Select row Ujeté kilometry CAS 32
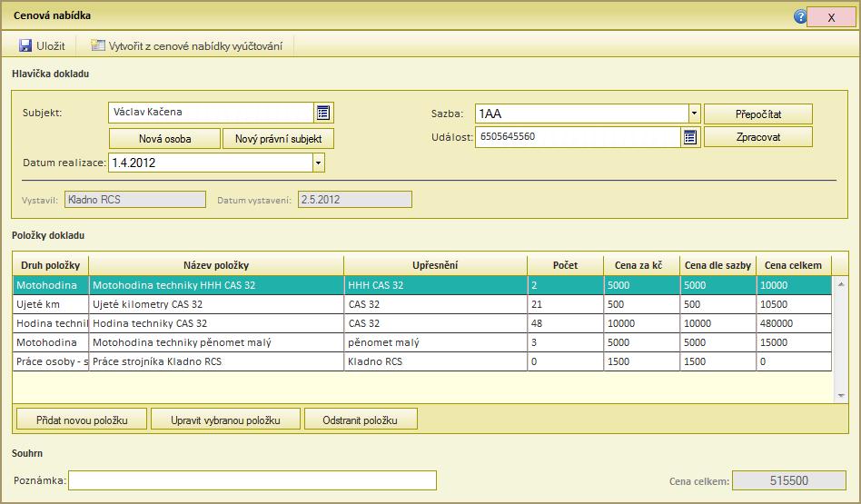 click(x=421, y=304)
